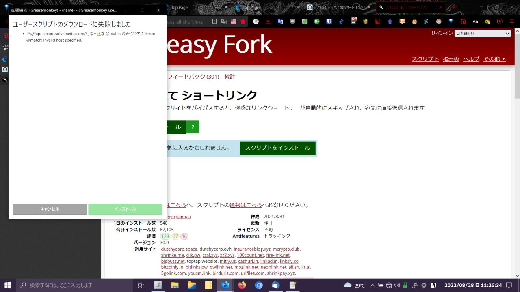This screenshot has width=520, height=292.
Task: Click the red bookmark star icon
Action: pos(243,21)
